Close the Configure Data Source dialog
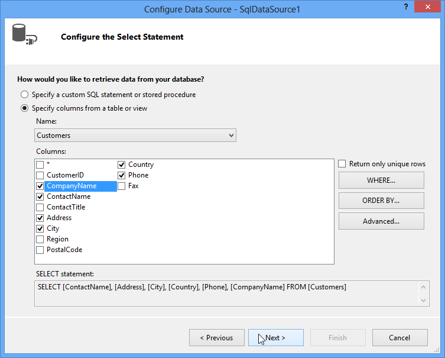 [427, 7]
